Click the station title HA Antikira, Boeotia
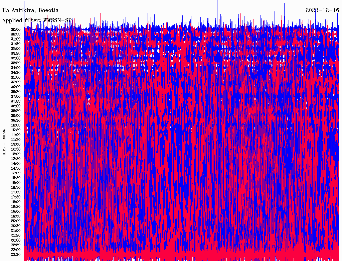The width and height of the screenshot is (342, 261). click(30, 10)
